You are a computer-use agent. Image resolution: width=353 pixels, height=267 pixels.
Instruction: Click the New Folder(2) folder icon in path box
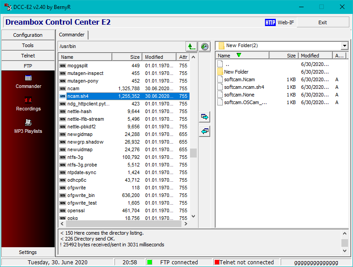(221, 46)
